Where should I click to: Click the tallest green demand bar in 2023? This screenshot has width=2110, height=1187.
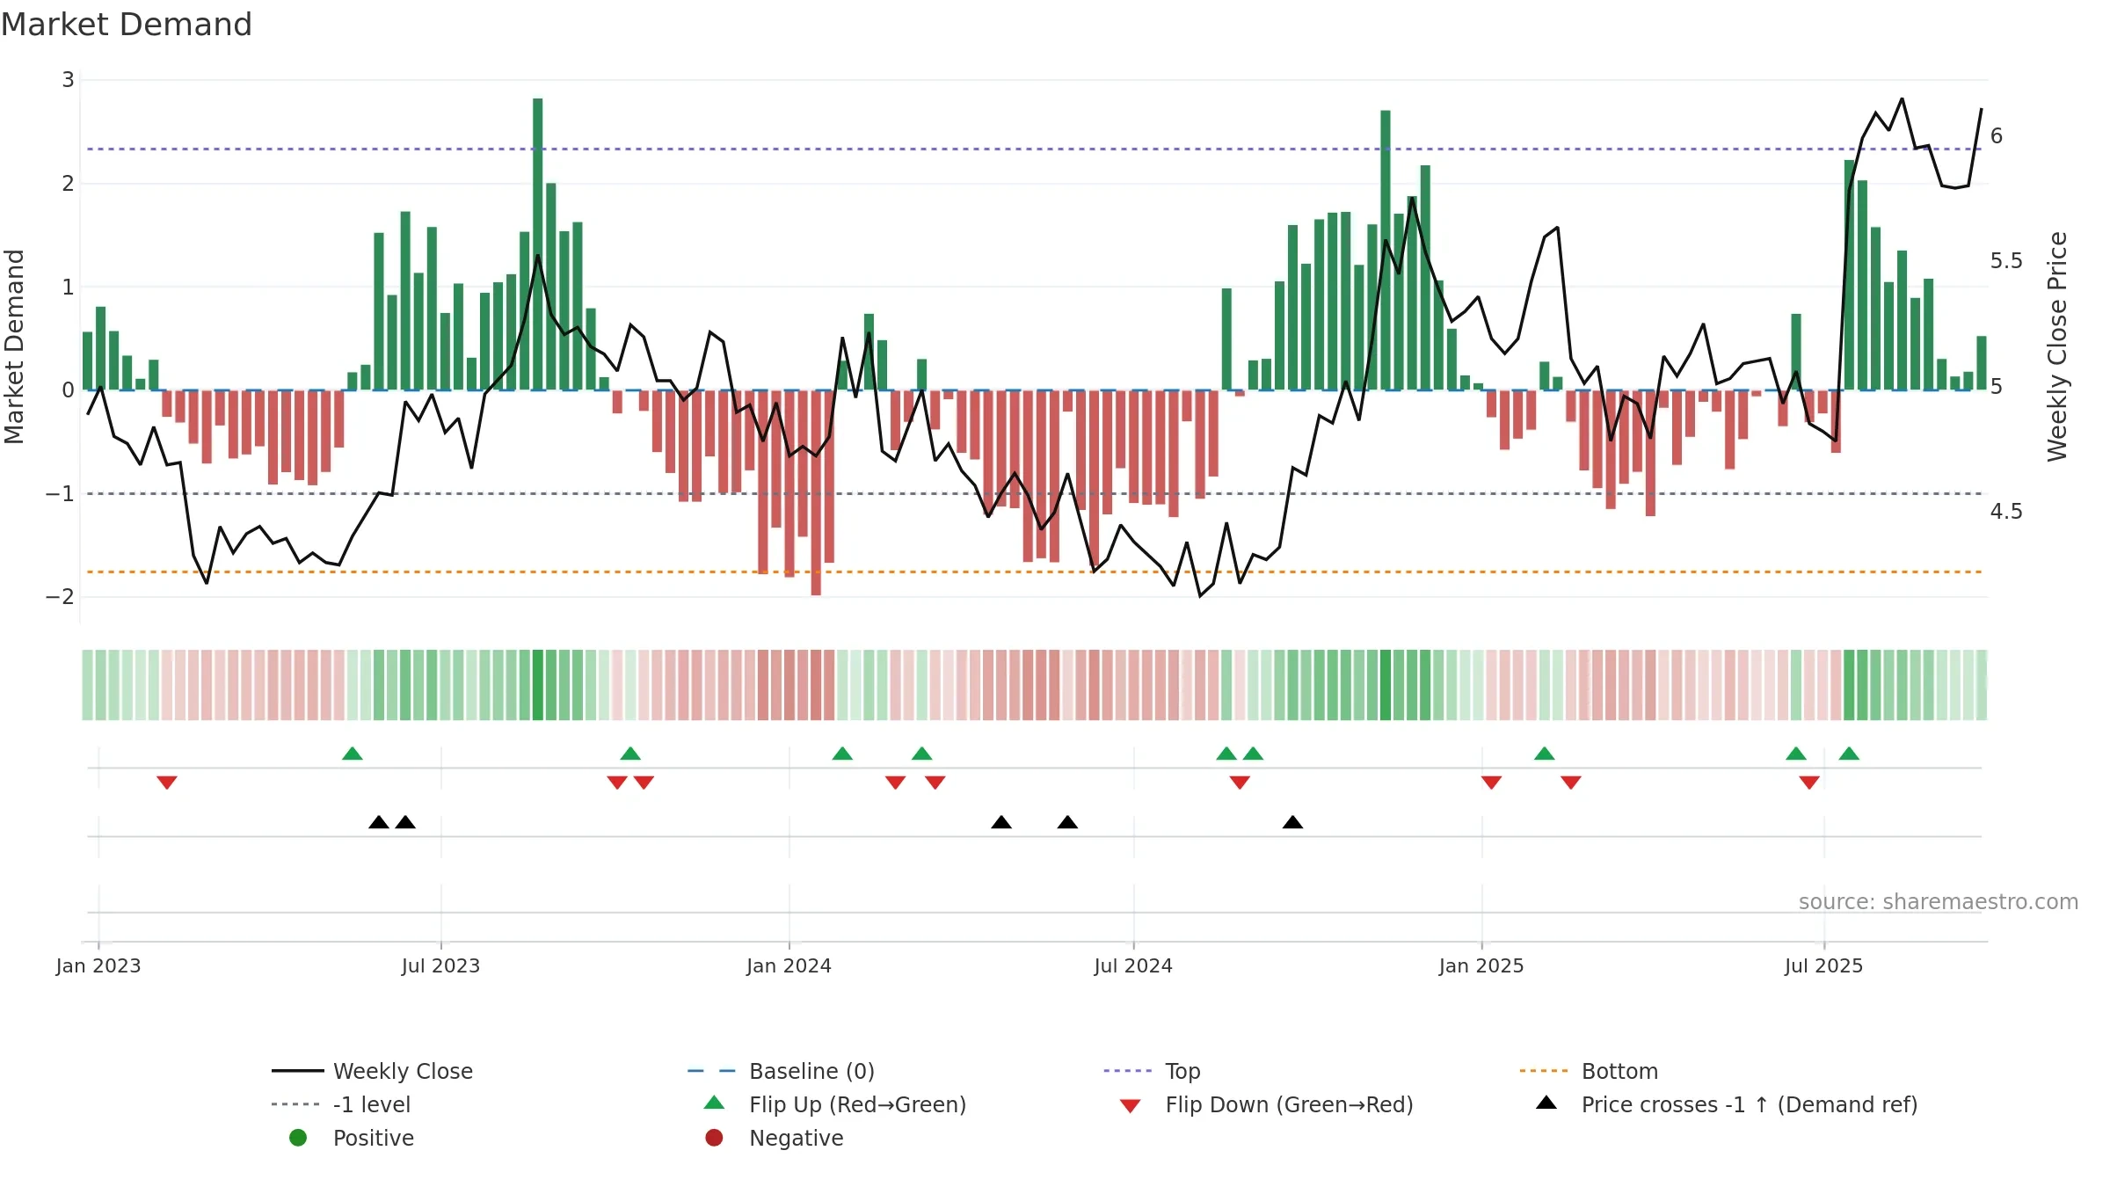[x=538, y=244]
